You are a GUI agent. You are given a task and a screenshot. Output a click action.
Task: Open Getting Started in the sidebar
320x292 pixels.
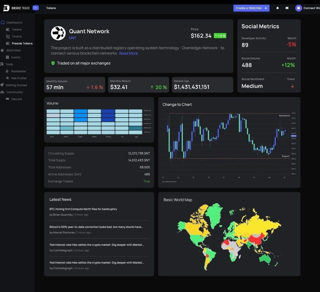[16, 85]
